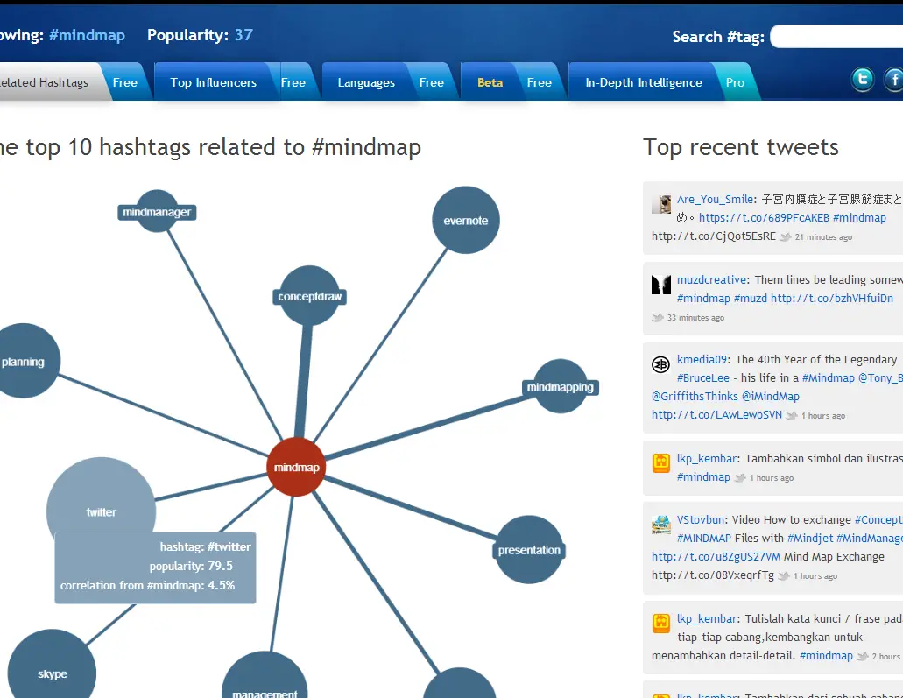
Task: Select the mindmanager node
Action: [157, 211]
